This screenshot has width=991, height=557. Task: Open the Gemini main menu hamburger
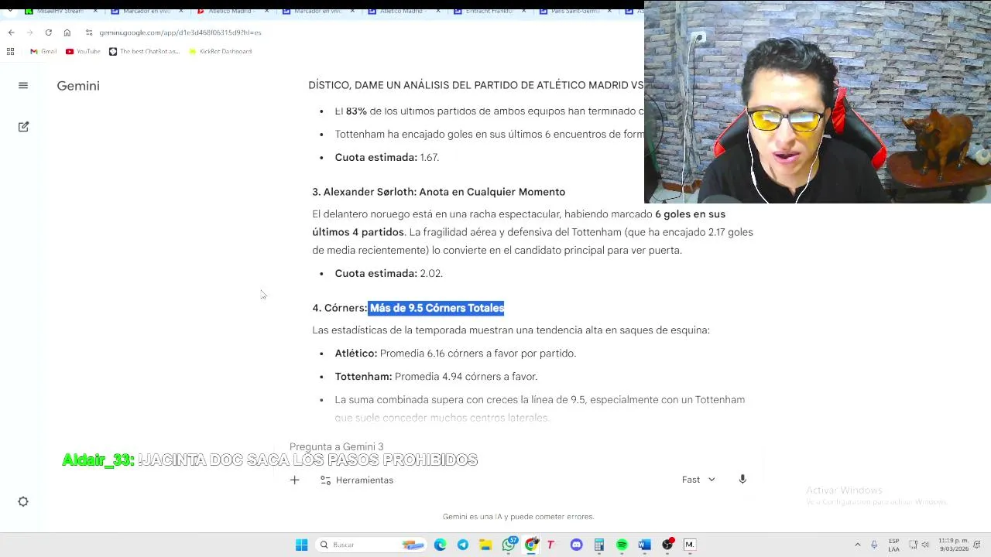coord(23,86)
